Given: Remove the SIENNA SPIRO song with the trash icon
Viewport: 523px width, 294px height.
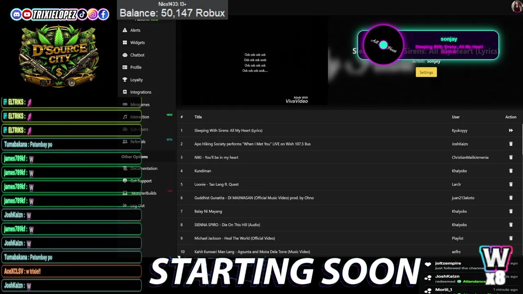Looking at the screenshot, I should click(511, 225).
